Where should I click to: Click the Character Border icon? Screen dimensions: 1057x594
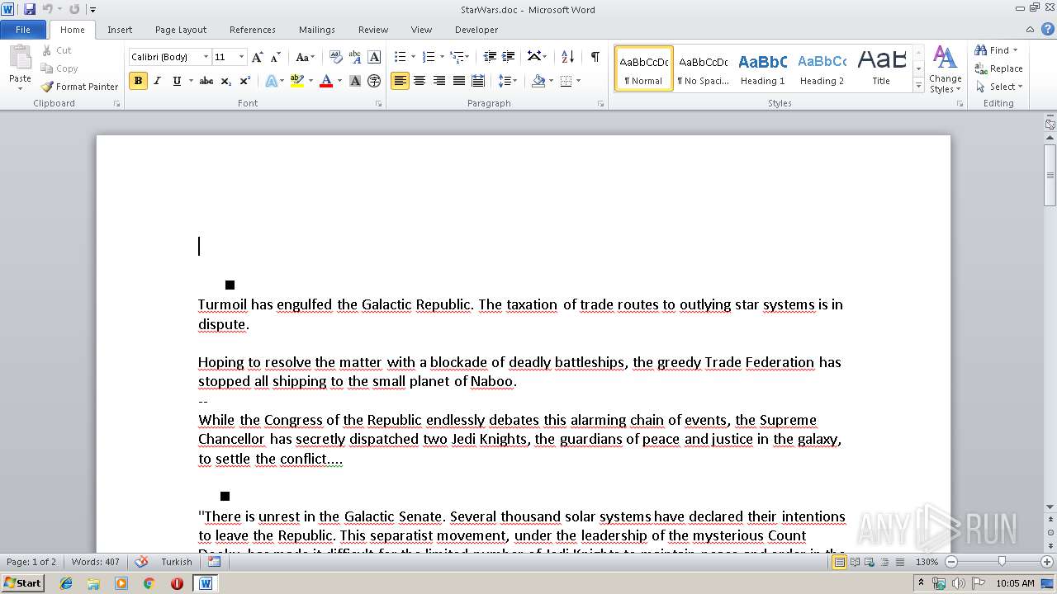pyautogui.click(x=374, y=57)
